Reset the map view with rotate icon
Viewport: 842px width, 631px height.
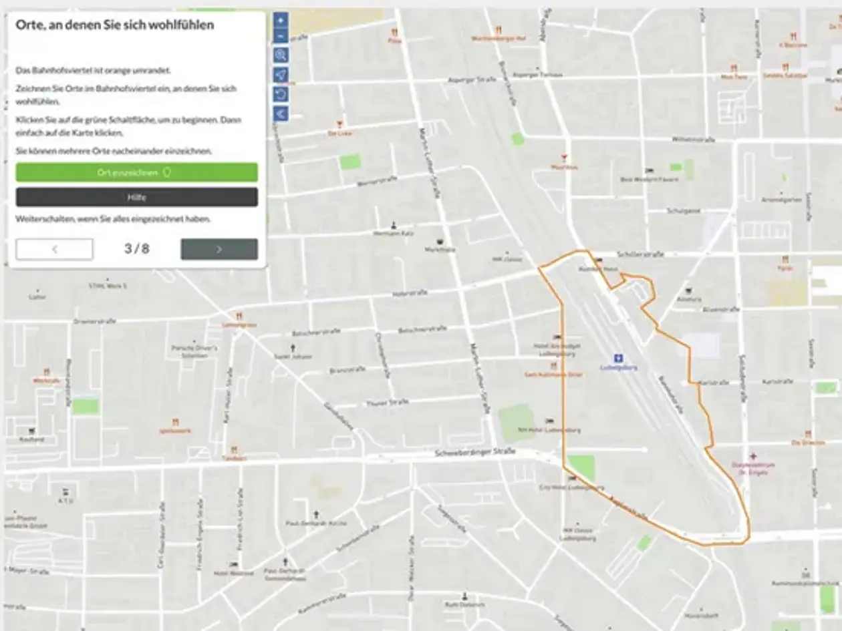pyautogui.click(x=281, y=94)
